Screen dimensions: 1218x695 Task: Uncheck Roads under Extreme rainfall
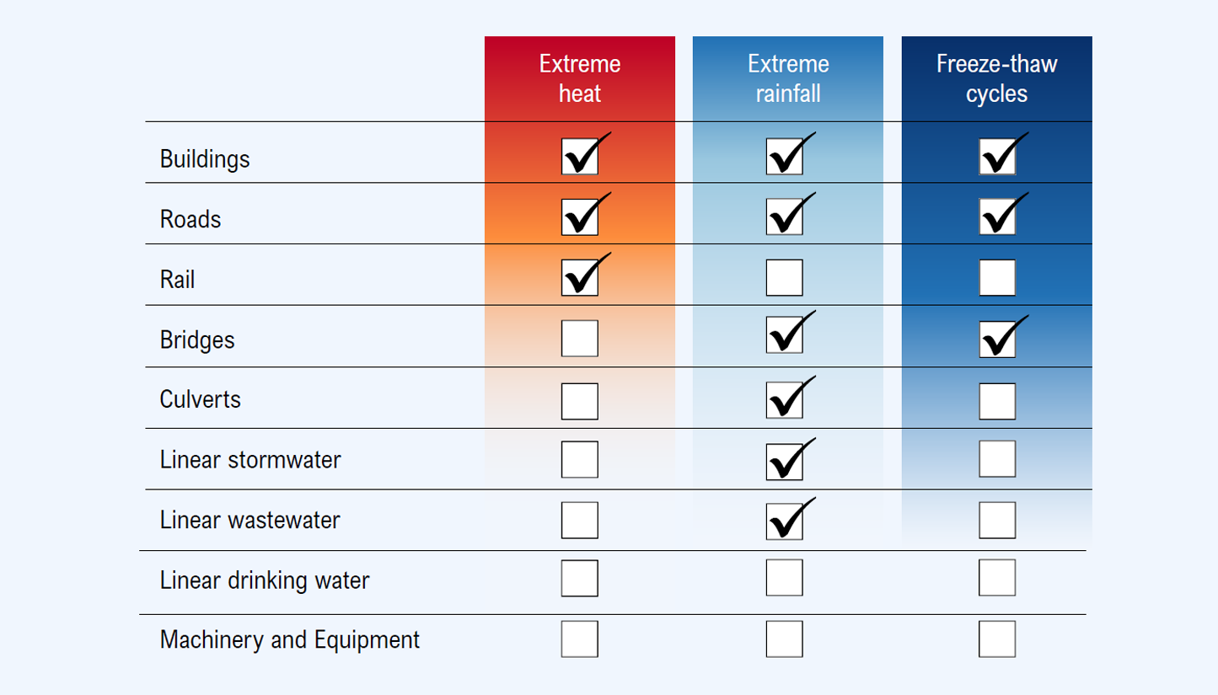click(x=784, y=217)
